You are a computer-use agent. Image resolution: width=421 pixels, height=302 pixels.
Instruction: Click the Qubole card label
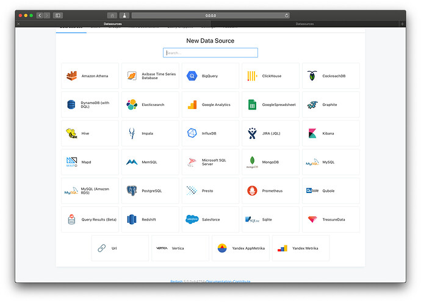point(328,191)
